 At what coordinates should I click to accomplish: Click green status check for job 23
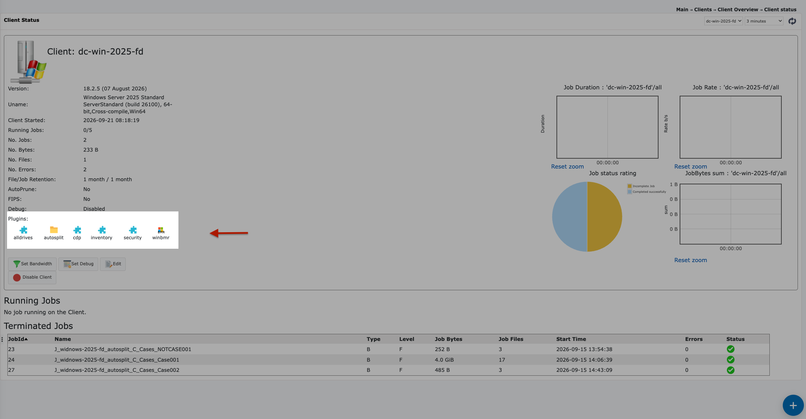click(731, 349)
